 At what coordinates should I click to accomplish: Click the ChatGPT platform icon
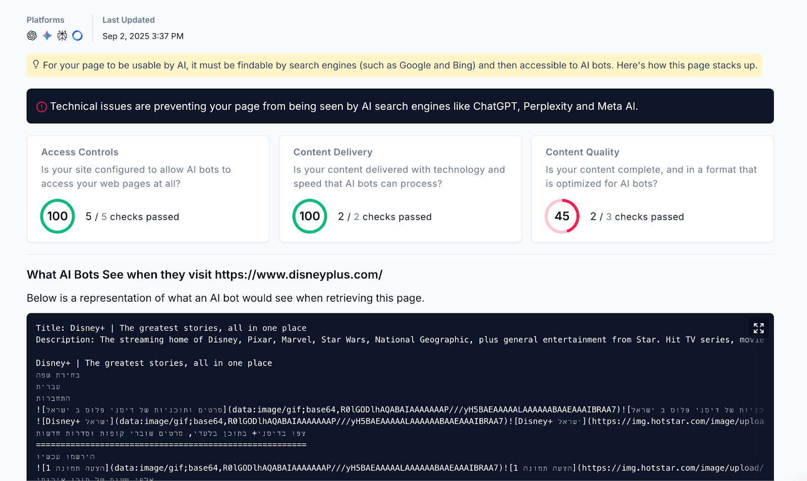point(32,36)
